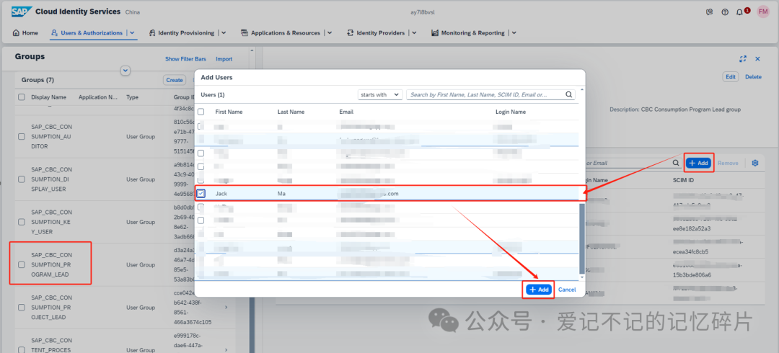779x353 pixels.
Task: Click the Add Users dialog vertical scrollbar
Action: (x=582, y=237)
